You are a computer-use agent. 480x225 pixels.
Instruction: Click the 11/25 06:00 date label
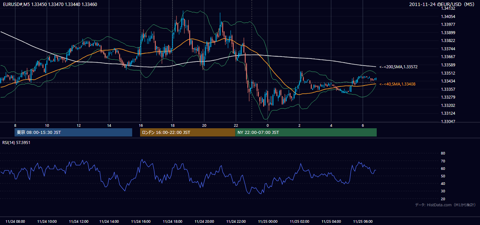coord(362,222)
